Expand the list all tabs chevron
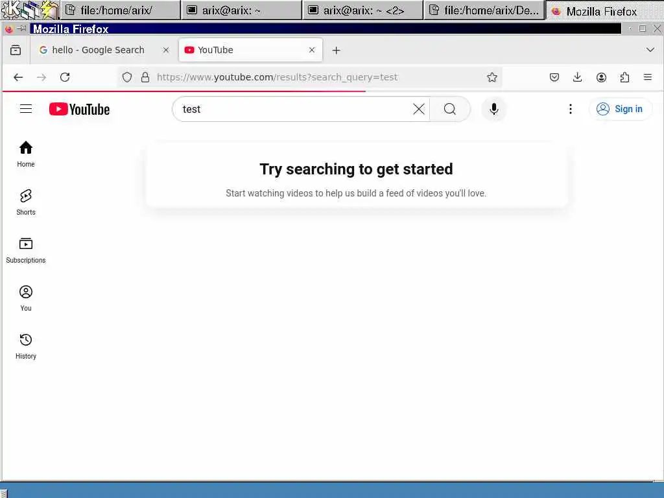The image size is (664, 498). pyautogui.click(x=650, y=50)
